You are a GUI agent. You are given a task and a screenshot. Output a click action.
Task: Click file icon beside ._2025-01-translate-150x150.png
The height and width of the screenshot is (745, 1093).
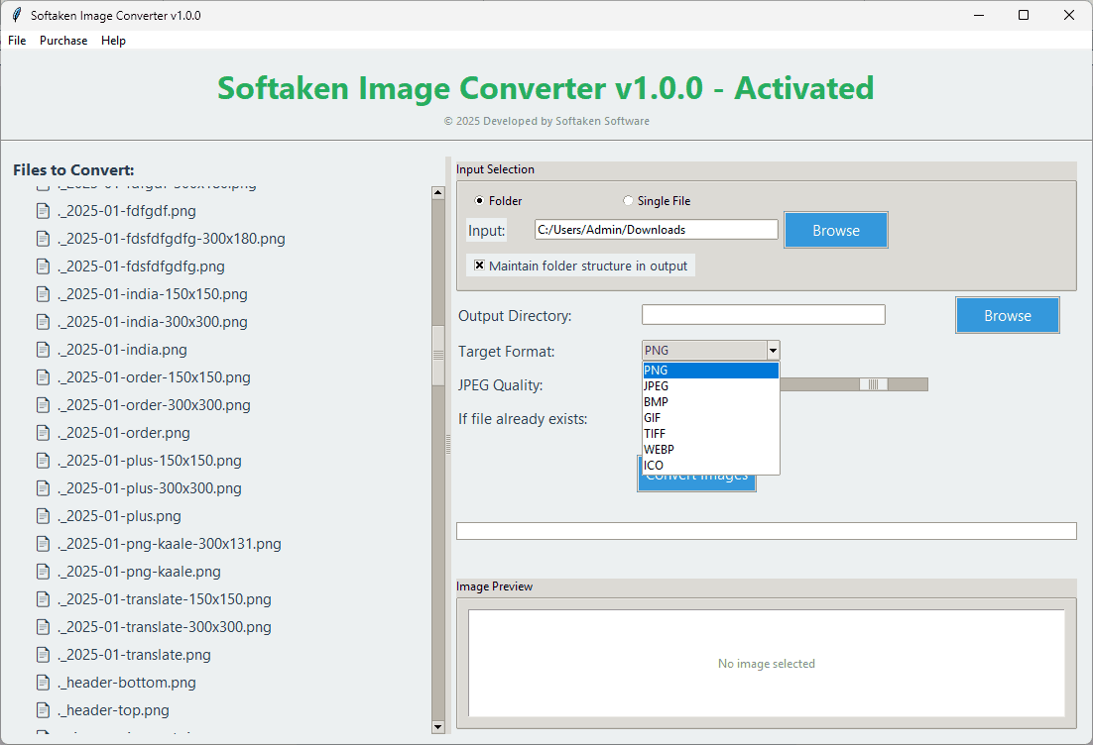click(44, 599)
